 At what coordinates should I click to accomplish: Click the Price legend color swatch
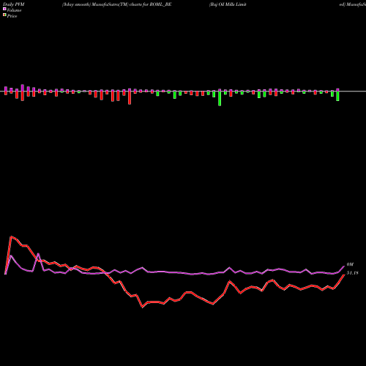point(4,15)
